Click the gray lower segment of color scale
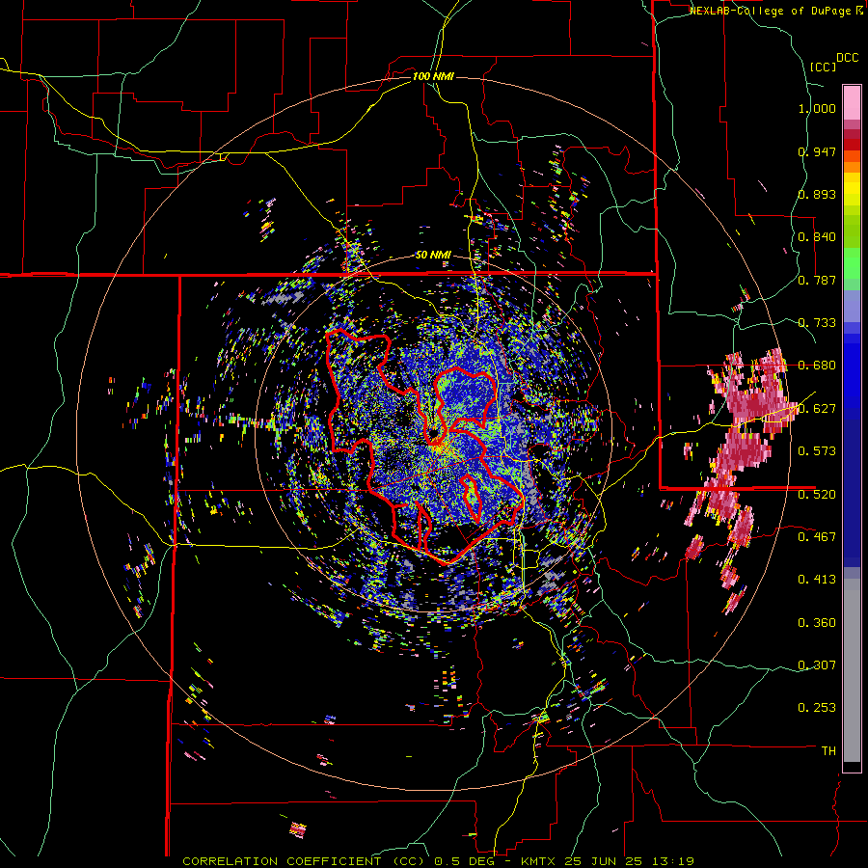 coord(852,670)
